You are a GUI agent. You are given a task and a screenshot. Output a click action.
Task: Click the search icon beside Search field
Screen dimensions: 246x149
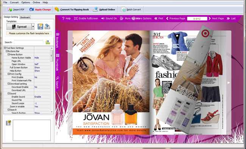click(48, 42)
